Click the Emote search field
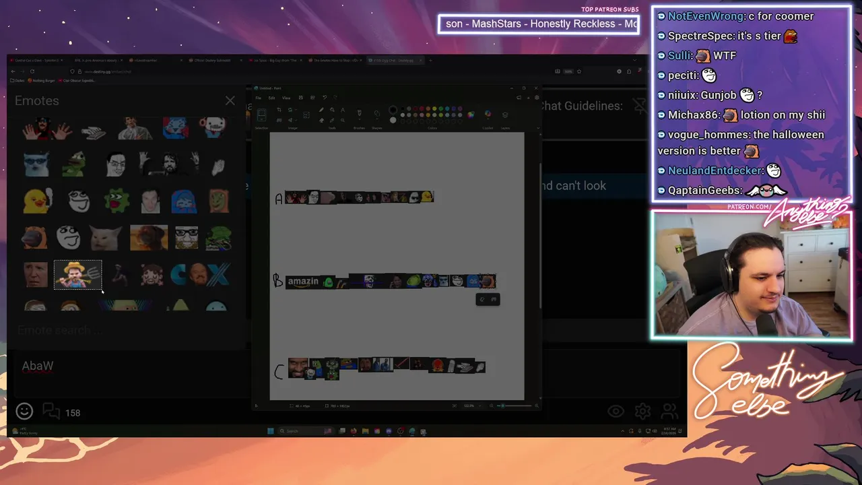 point(128,330)
